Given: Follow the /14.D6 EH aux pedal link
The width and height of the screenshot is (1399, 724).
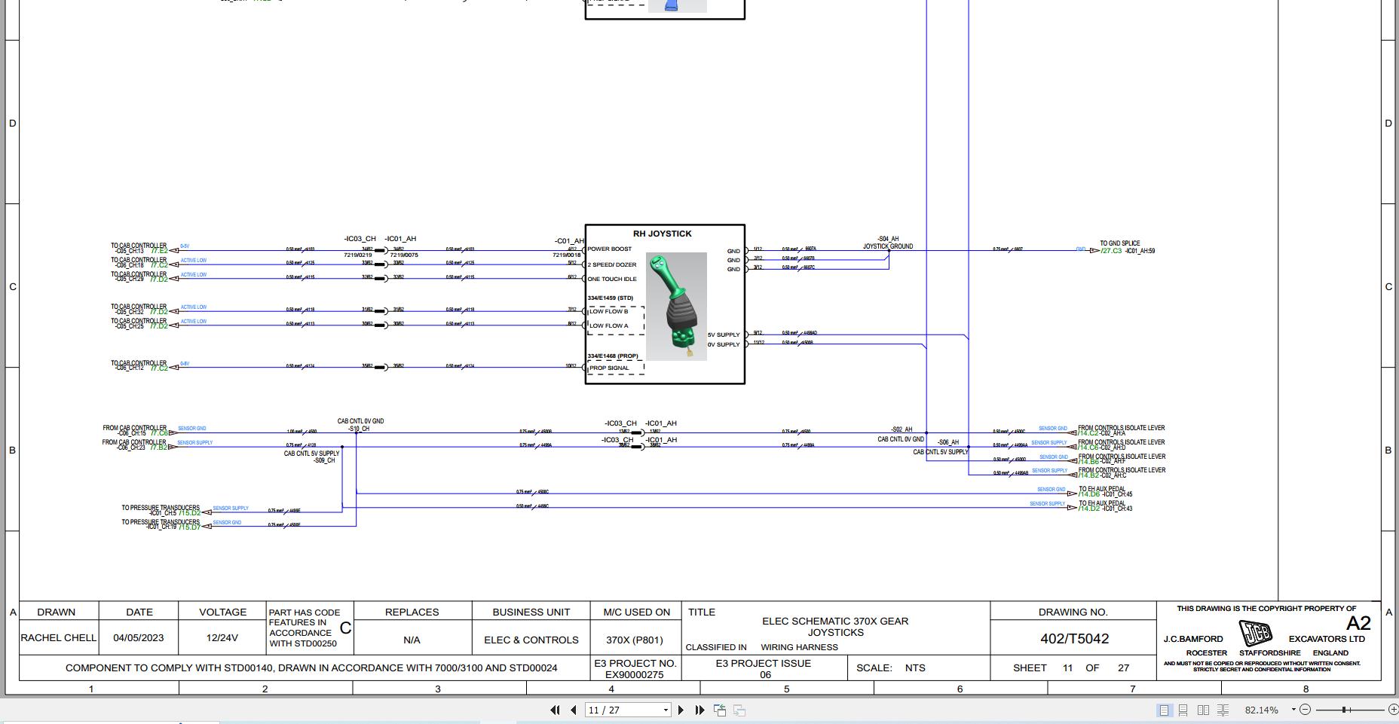Looking at the screenshot, I should click(x=1089, y=494).
